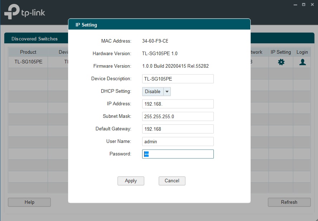This screenshot has width=318, height=221.
Task: Refresh the discovered switches list
Action: pos(289,202)
